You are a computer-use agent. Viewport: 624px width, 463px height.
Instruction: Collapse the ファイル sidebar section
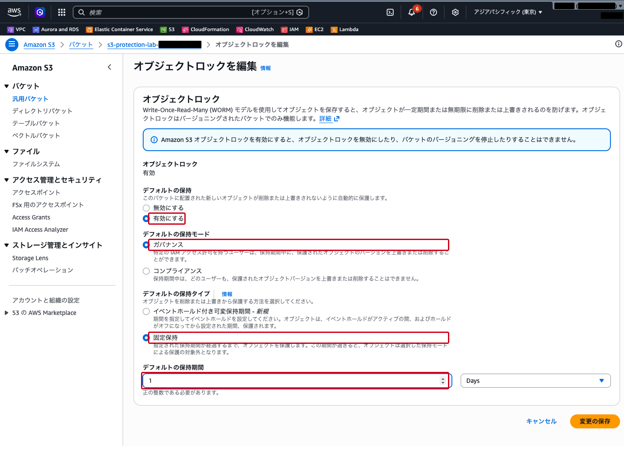[7, 152]
